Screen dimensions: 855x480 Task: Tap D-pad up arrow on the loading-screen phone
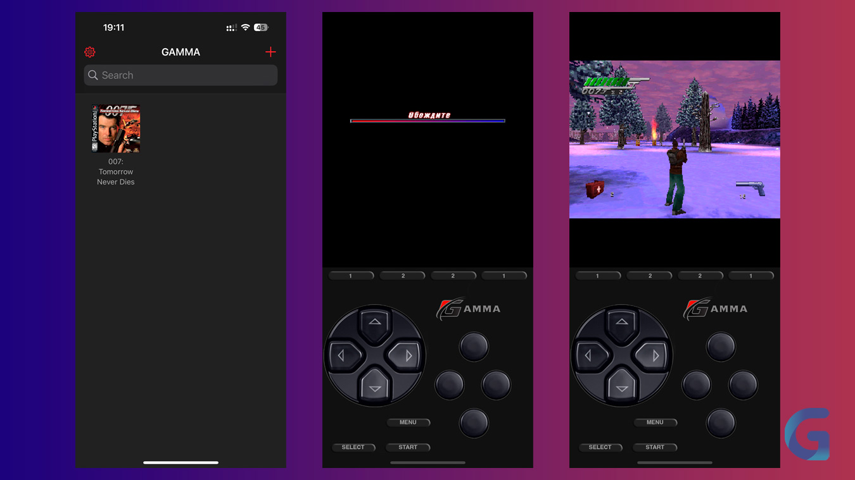point(375,323)
